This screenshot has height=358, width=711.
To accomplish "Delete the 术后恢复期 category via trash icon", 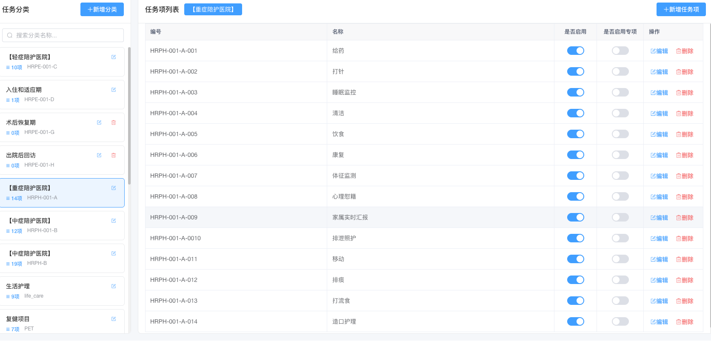I will 114,122.
